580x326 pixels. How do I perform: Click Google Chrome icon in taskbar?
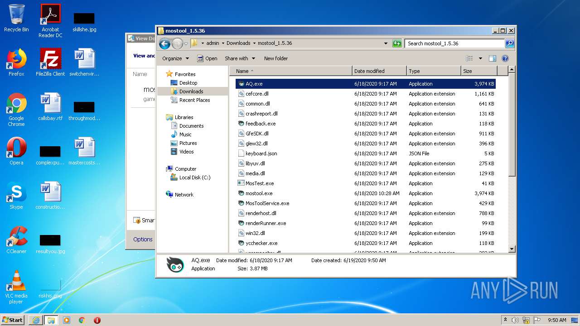coord(82,320)
